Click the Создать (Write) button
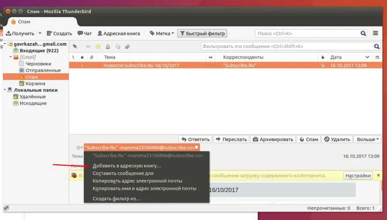Screen dimensions: 387x220 59,33
